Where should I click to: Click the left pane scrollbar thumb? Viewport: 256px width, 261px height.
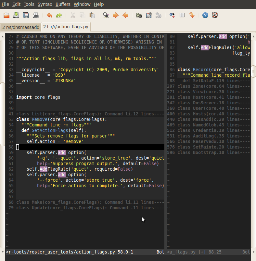point(3,114)
